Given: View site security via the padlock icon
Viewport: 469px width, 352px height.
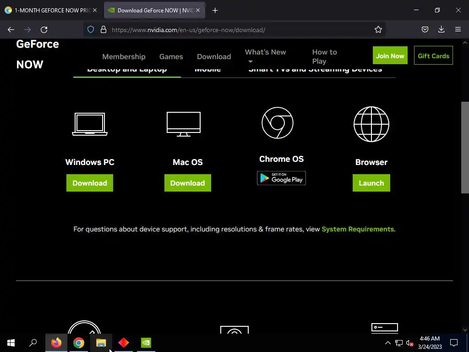Looking at the screenshot, I should click(x=104, y=30).
